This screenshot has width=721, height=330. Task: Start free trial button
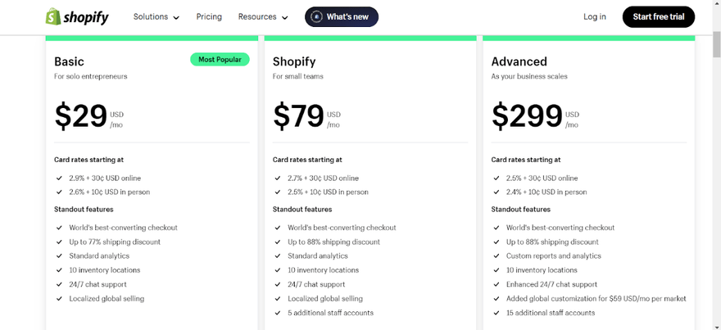click(x=659, y=17)
